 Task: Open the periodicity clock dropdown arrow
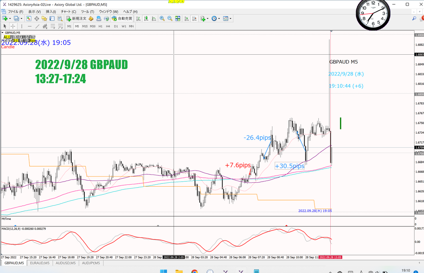[x=219, y=18]
